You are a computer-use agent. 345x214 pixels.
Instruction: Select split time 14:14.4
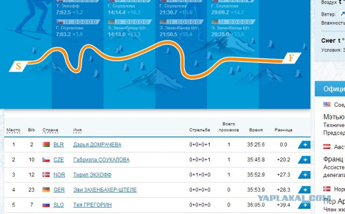tap(116, 12)
